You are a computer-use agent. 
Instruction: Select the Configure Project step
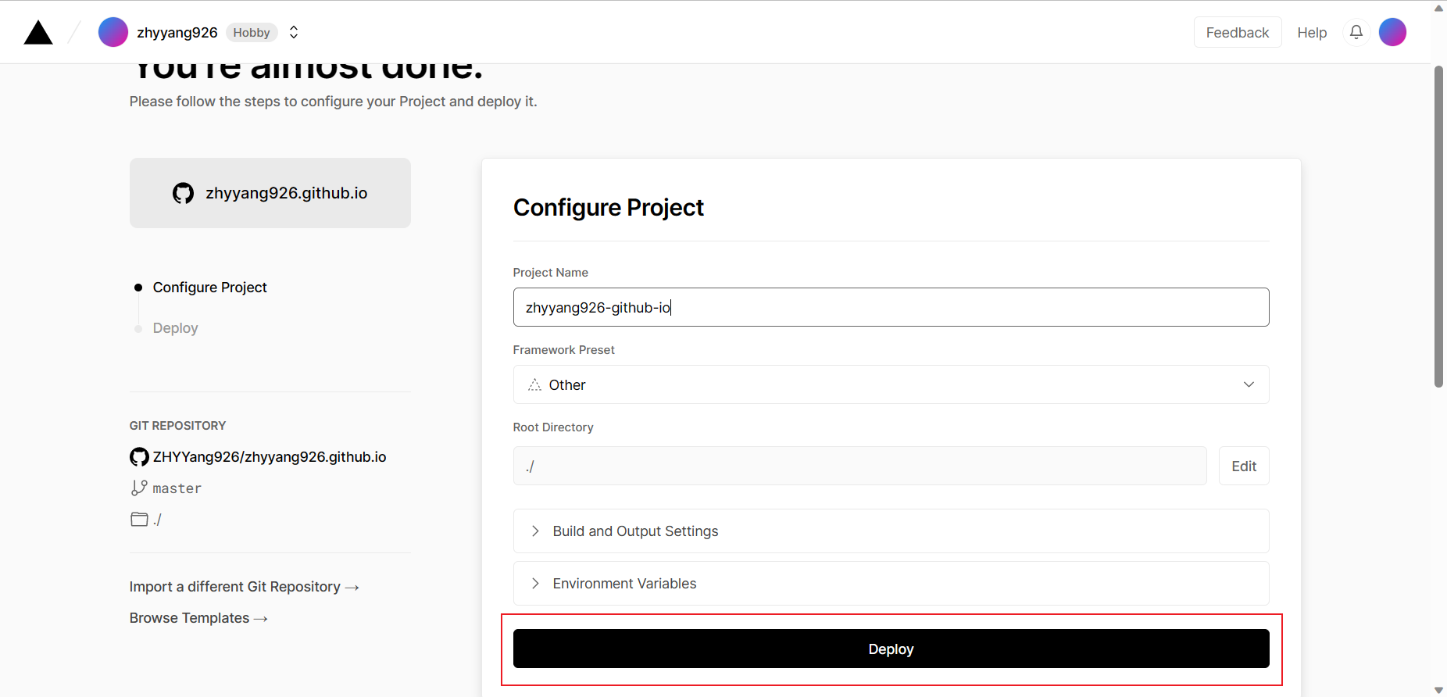209,288
